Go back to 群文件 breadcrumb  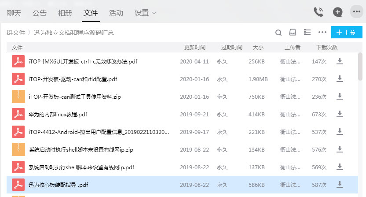tap(16, 33)
